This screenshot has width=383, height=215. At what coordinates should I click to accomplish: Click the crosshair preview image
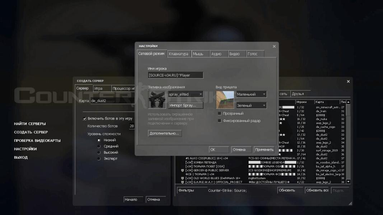click(x=225, y=100)
